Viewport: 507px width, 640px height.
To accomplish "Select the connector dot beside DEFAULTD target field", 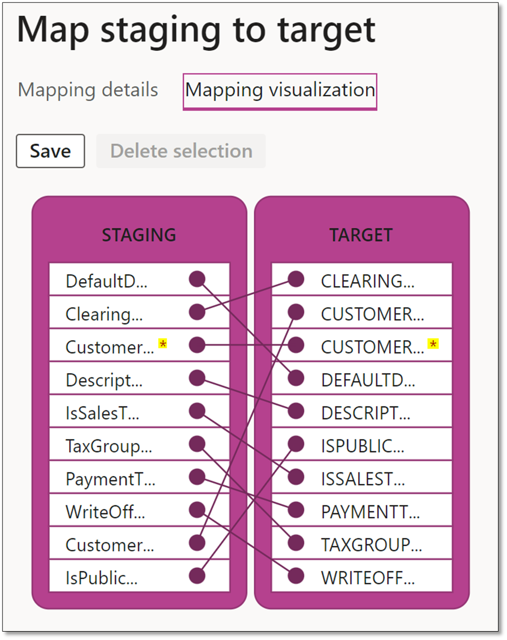I will 295,378.
